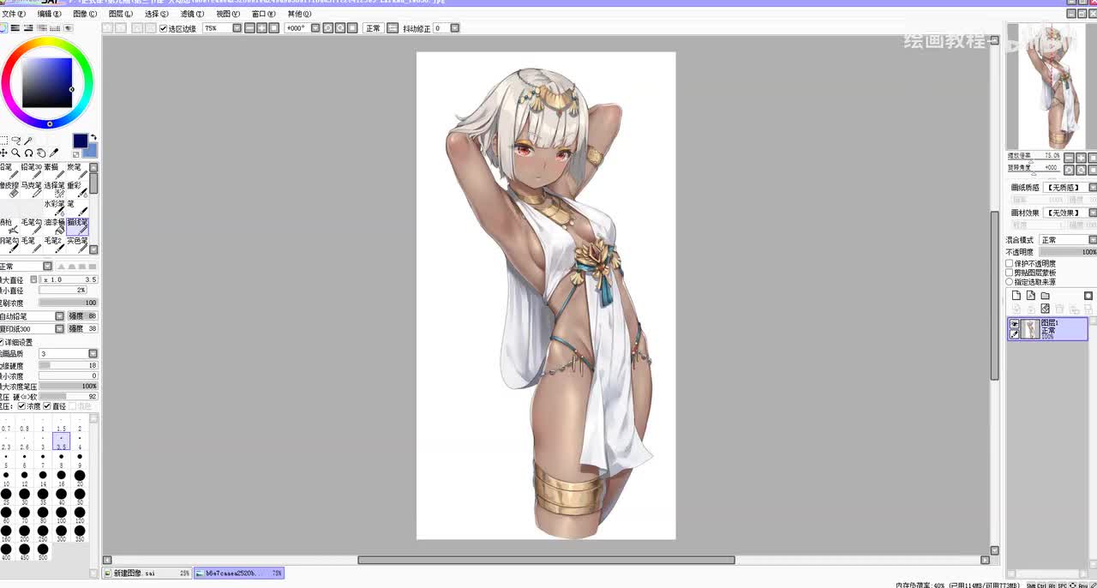Open the zoom percentage 75% dropdown
Image resolution: width=1097 pixels, height=588 pixels.
click(237, 28)
